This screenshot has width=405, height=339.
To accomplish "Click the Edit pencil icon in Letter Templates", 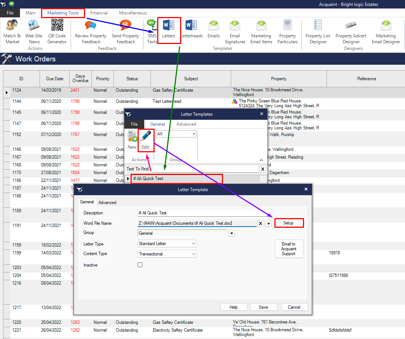I will 145,140.
